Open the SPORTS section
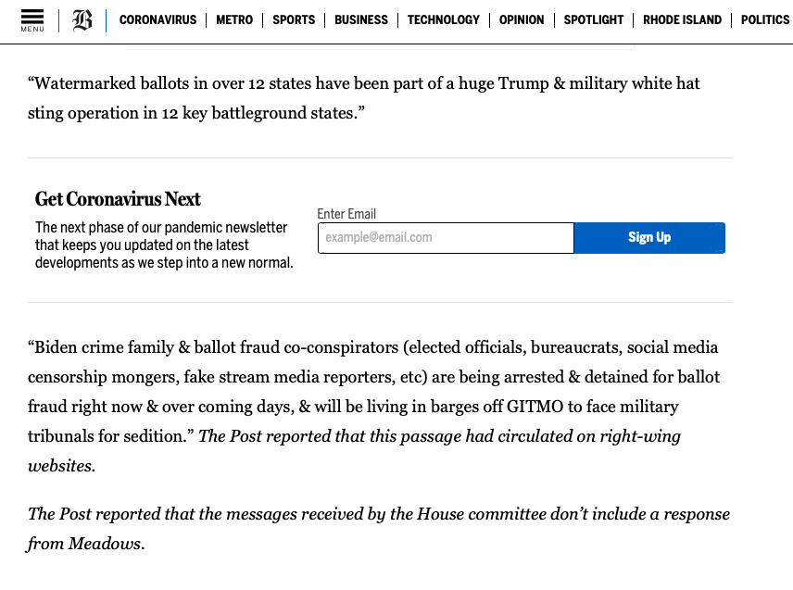 click(x=294, y=20)
